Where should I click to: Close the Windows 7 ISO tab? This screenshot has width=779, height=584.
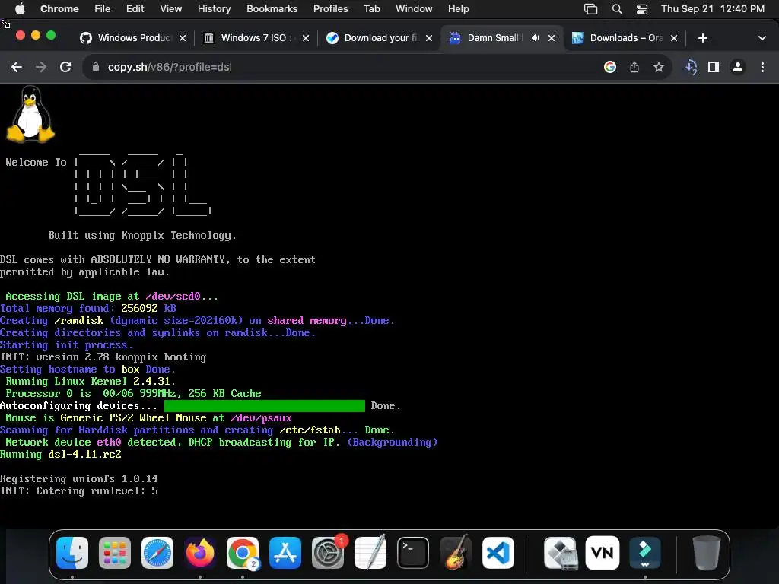tap(306, 38)
